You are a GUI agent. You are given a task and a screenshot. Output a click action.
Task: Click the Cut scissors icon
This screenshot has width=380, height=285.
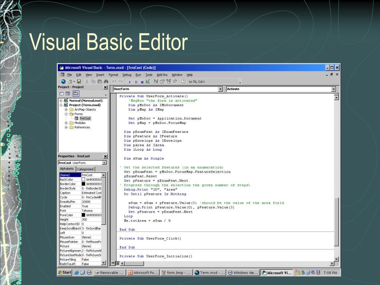pyautogui.click(x=87, y=82)
